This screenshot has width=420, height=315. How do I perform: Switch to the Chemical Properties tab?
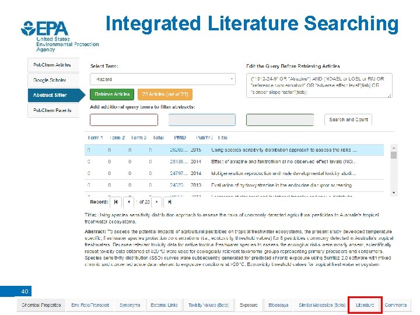41,305
